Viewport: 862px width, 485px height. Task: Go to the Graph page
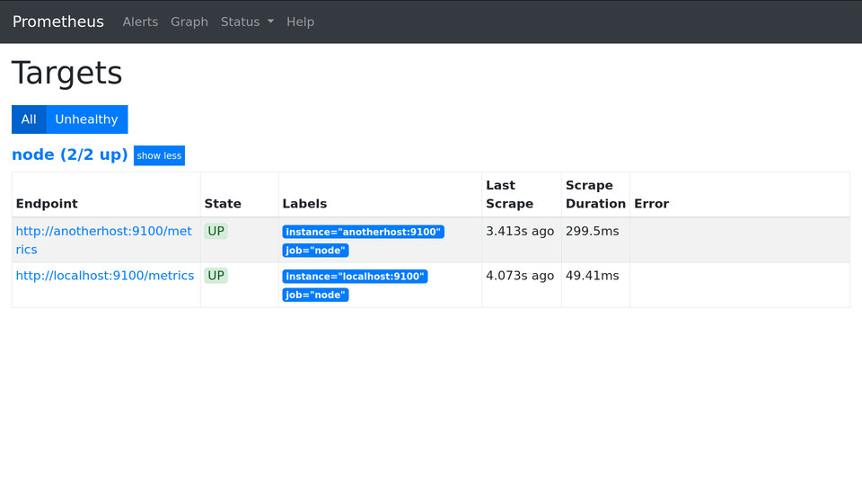(x=189, y=22)
